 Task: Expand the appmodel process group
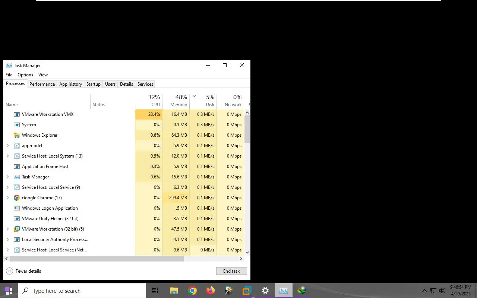point(7,146)
